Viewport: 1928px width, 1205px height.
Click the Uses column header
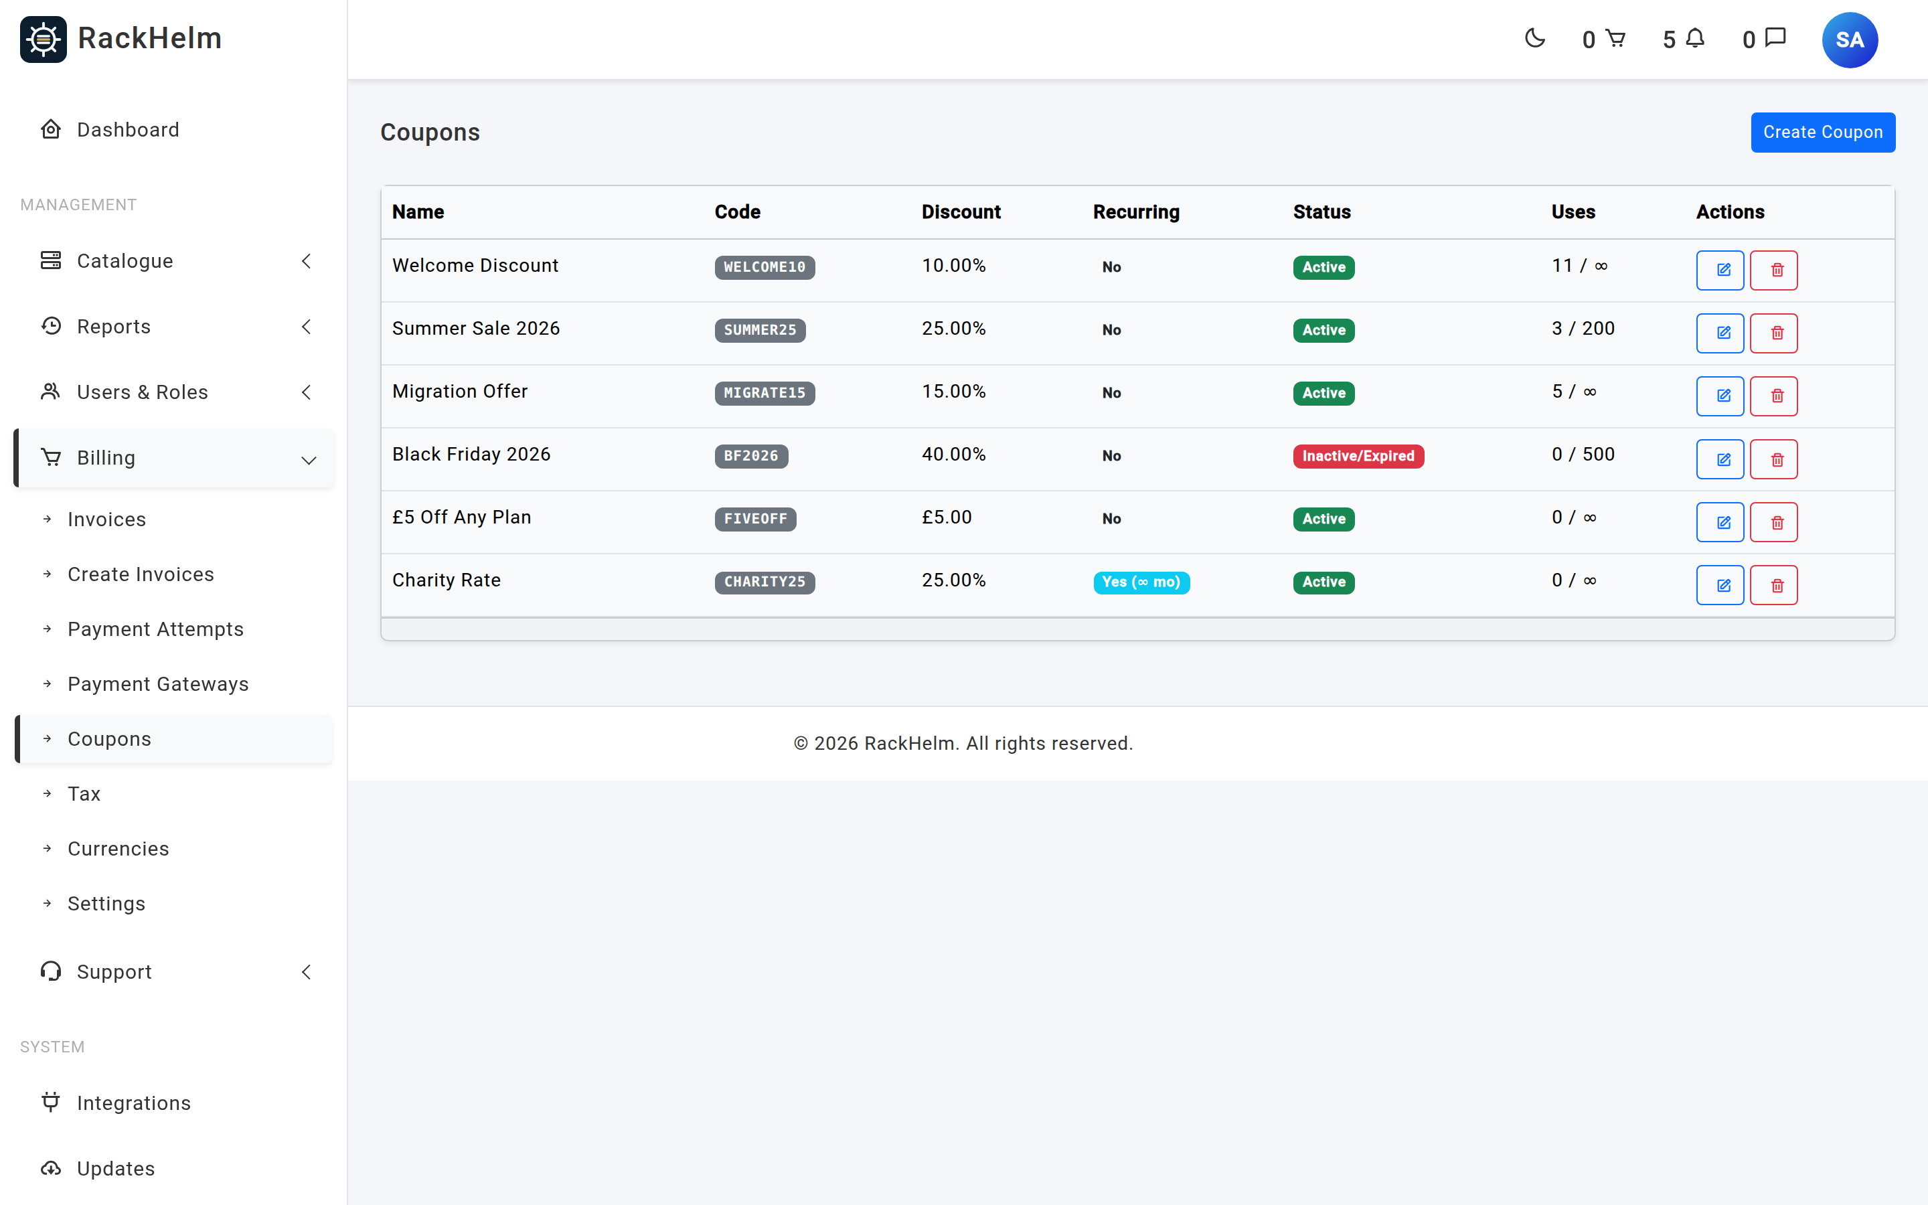[x=1573, y=212]
